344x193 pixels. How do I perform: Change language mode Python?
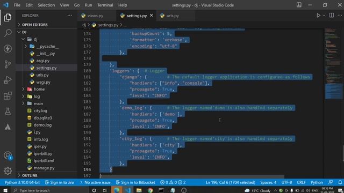click(x=317, y=182)
